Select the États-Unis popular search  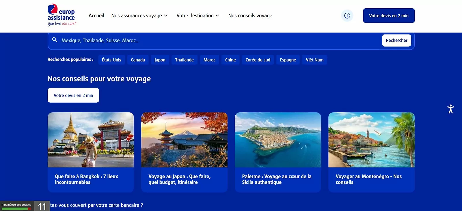point(111,60)
